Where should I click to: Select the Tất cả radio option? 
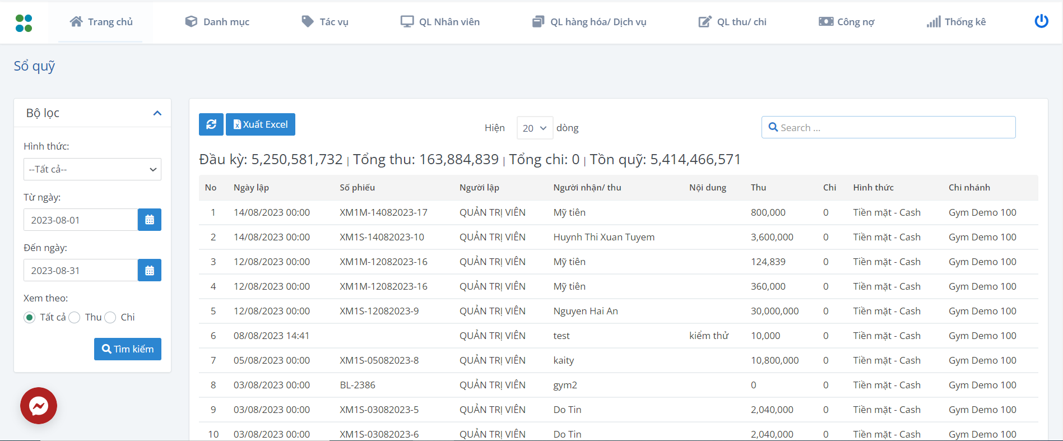pos(30,318)
